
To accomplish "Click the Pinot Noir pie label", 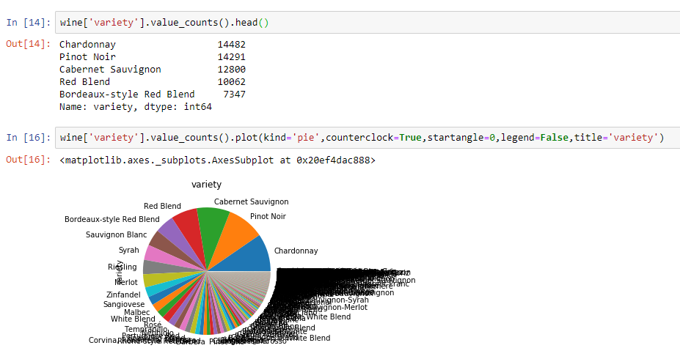I will [268, 217].
